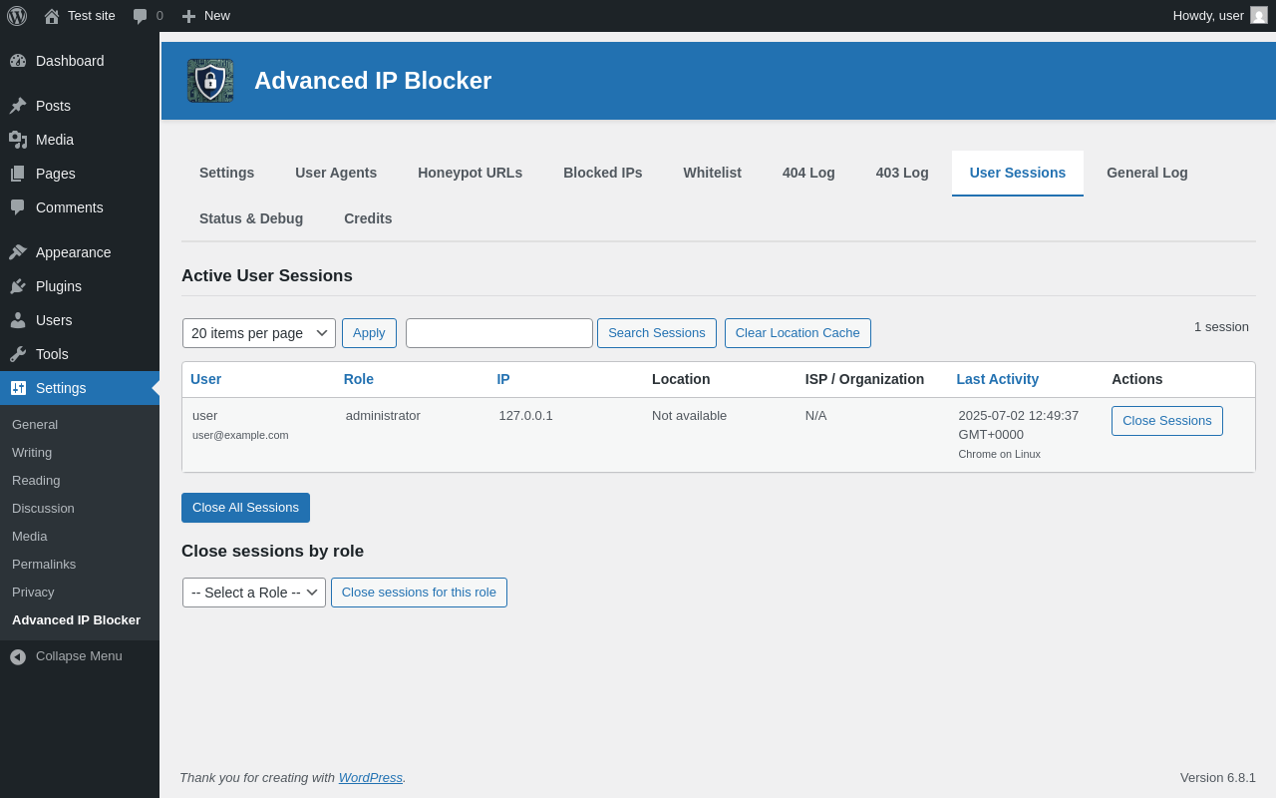1276x798 pixels.
Task: Expand the Select a Role dropdown
Action: click(254, 593)
